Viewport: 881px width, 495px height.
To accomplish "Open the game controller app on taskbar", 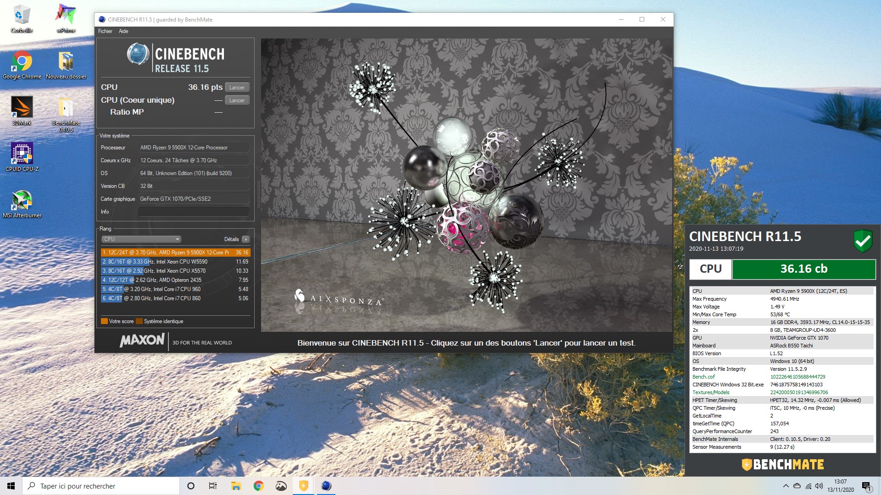I will coord(281,486).
